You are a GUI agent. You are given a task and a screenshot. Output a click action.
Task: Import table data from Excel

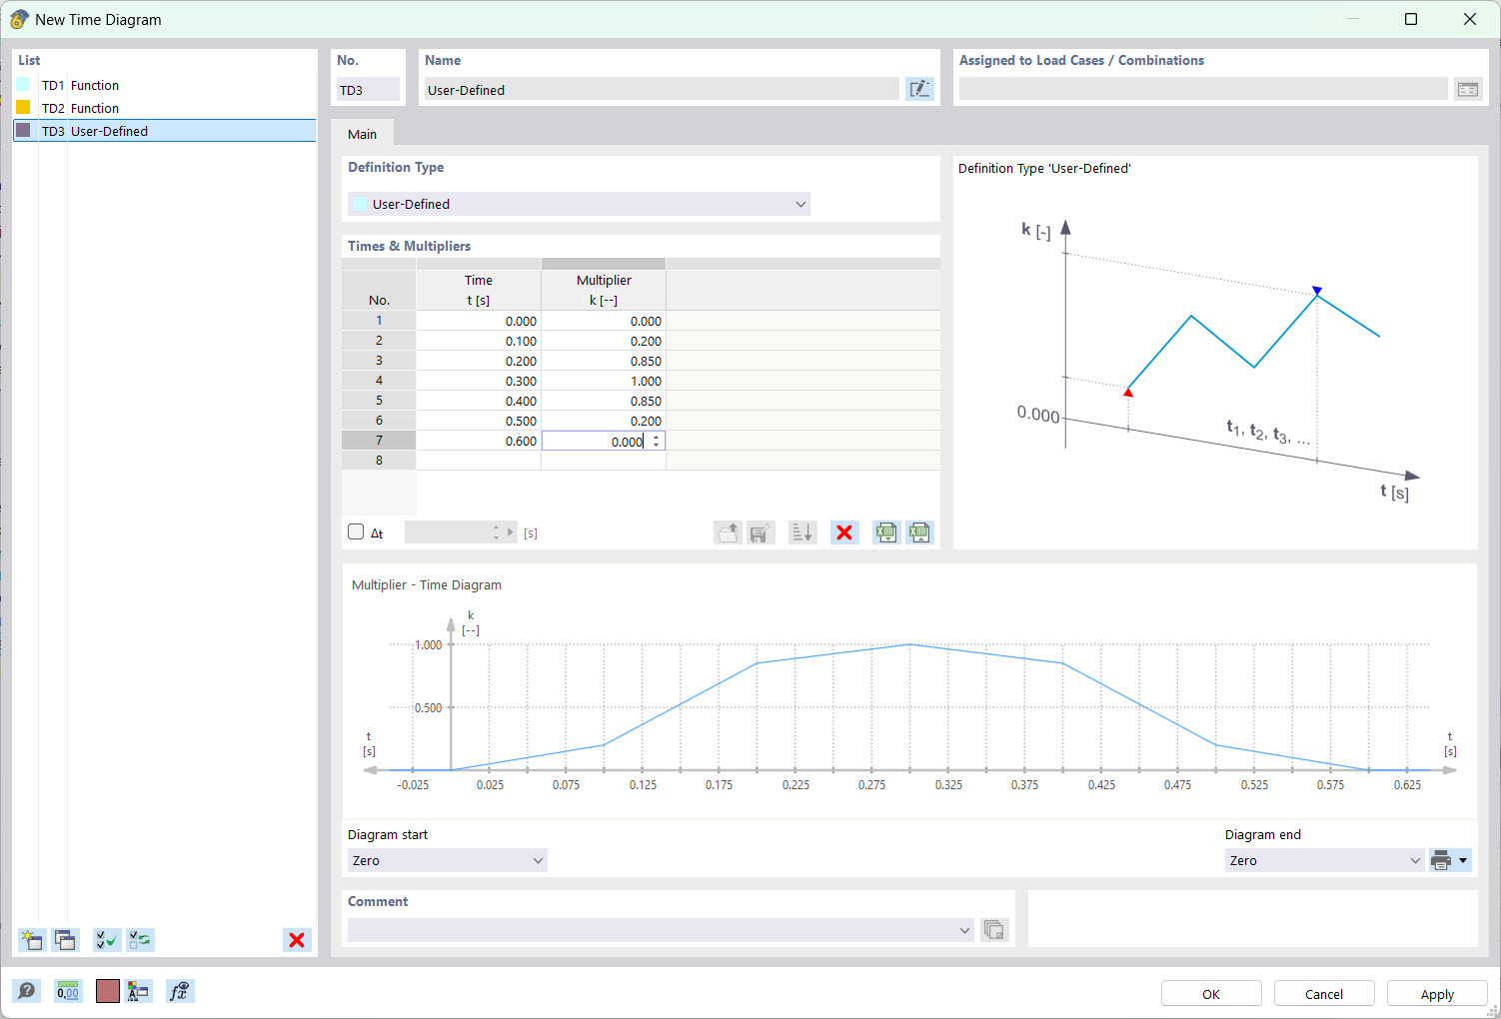(919, 531)
